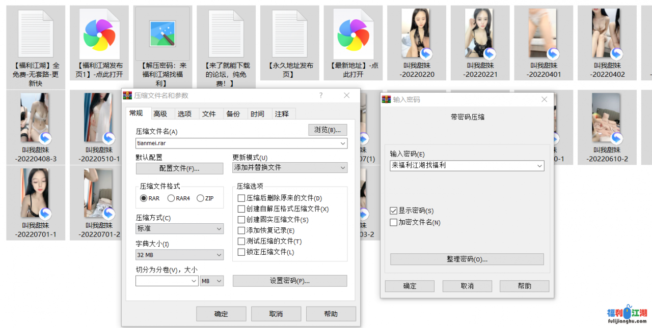Select the ZIP archive format radio button
652x328 pixels.
tap(200, 198)
